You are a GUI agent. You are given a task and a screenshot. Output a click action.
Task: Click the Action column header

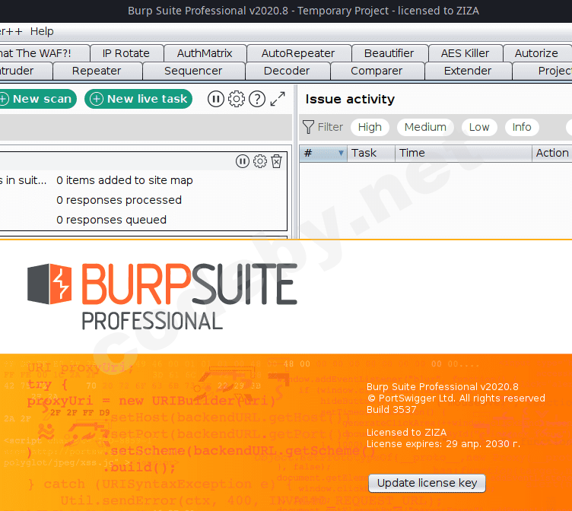tap(552, 153)
